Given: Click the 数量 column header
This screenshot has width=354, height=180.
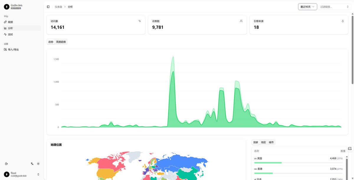Looking at the screenshot, I should (343, 151).
